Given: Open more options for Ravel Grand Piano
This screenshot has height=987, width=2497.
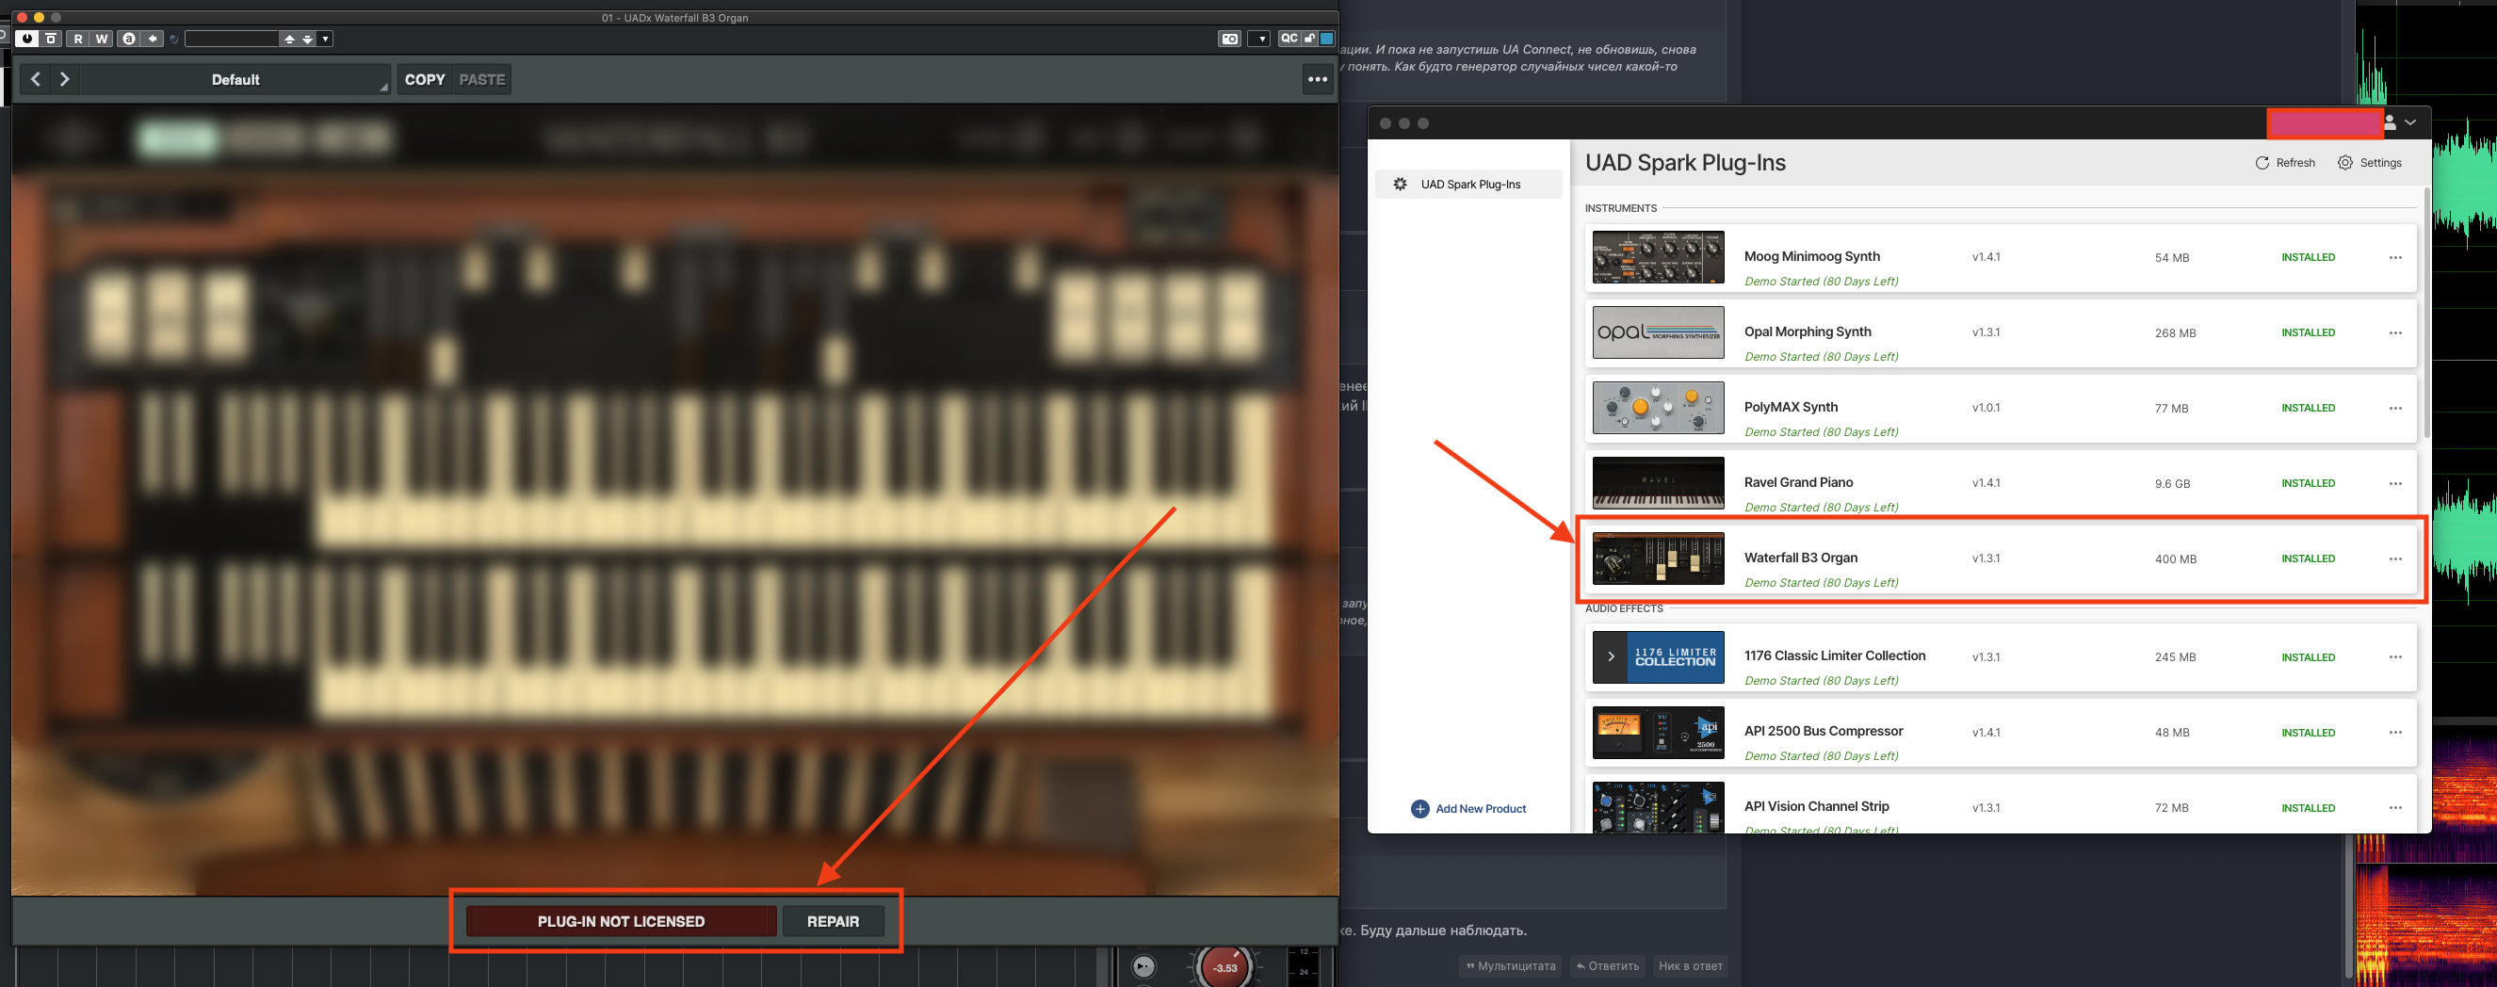Looking at the screenshot, I should pos(2395,484).
